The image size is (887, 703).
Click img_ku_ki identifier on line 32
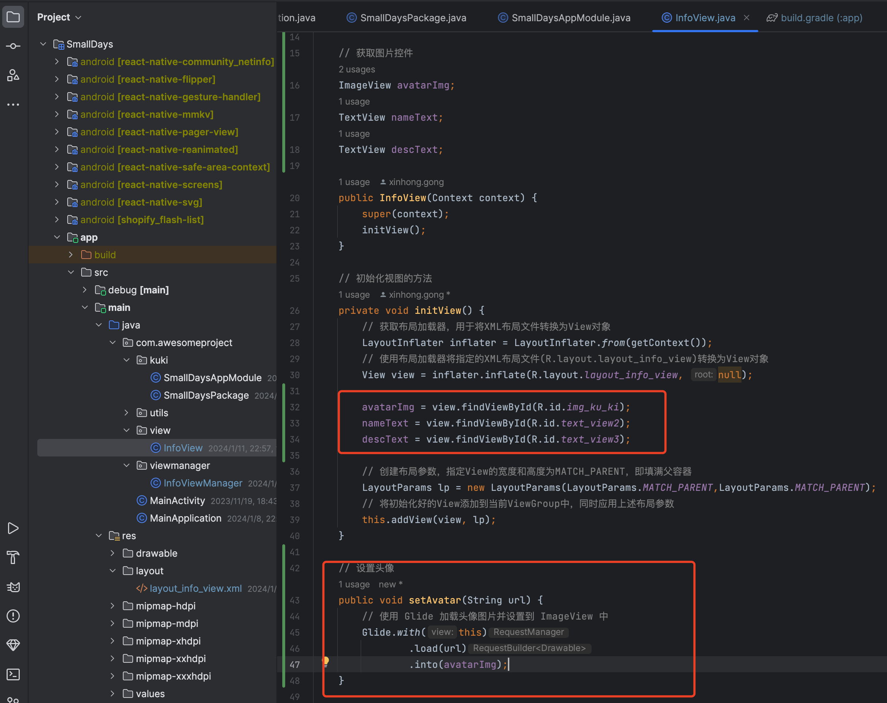click(x=593, y=407)
